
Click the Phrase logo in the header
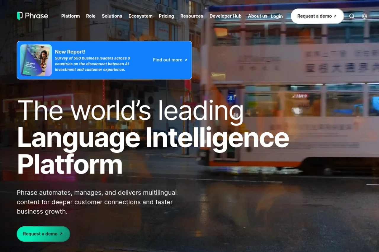[x=33, y=16]
